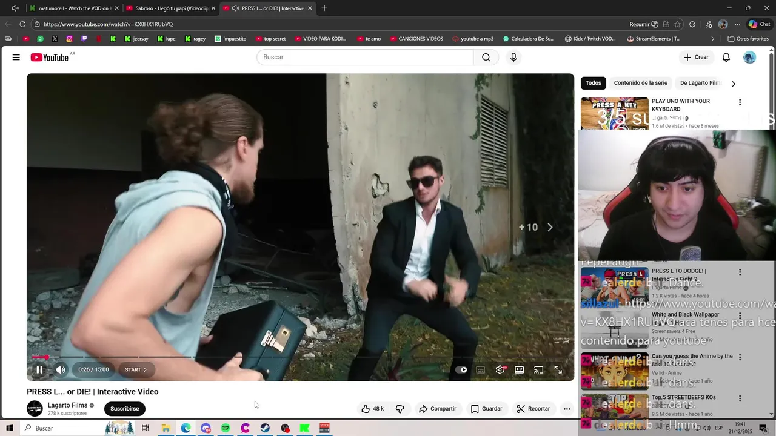Open the browser Chat copilot button
The height and width of the screenshot is (436, 776).
click(759, 24)
